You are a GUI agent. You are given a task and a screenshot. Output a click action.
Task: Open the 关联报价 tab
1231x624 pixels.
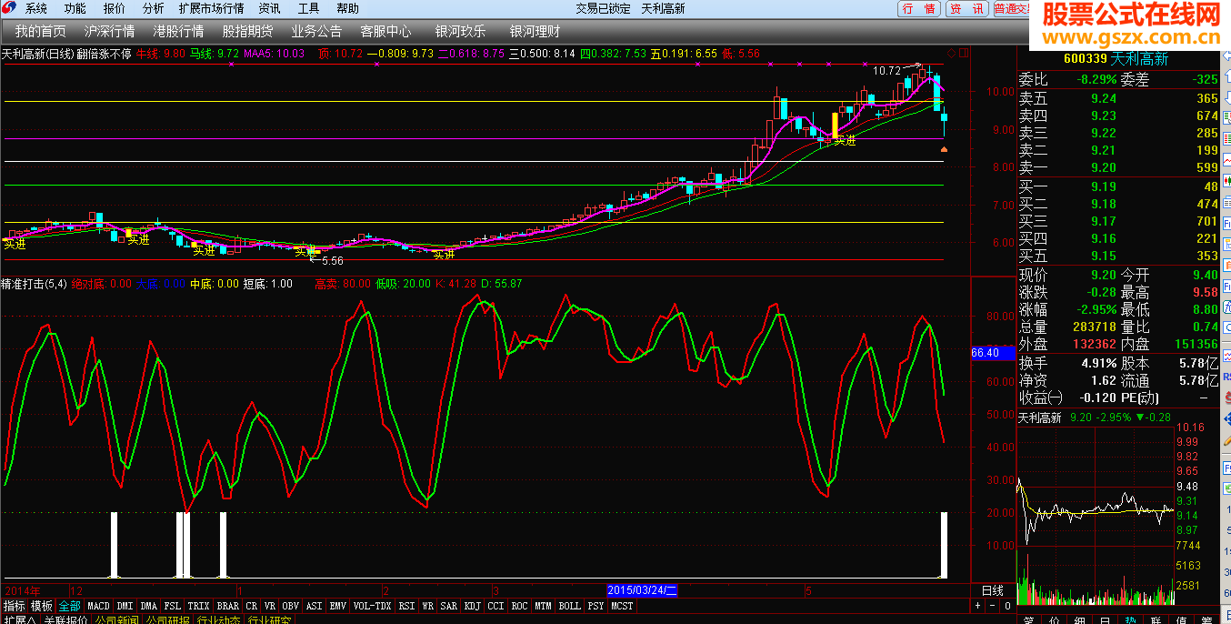(x=65, y=620)
